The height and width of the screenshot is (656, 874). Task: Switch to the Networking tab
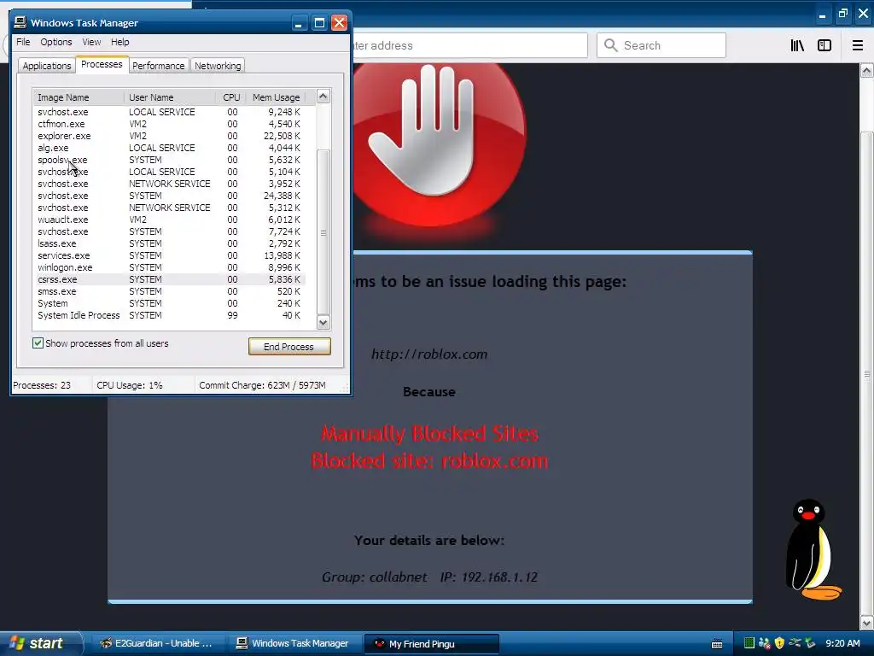pyautogui.click(x=218, y=66)
